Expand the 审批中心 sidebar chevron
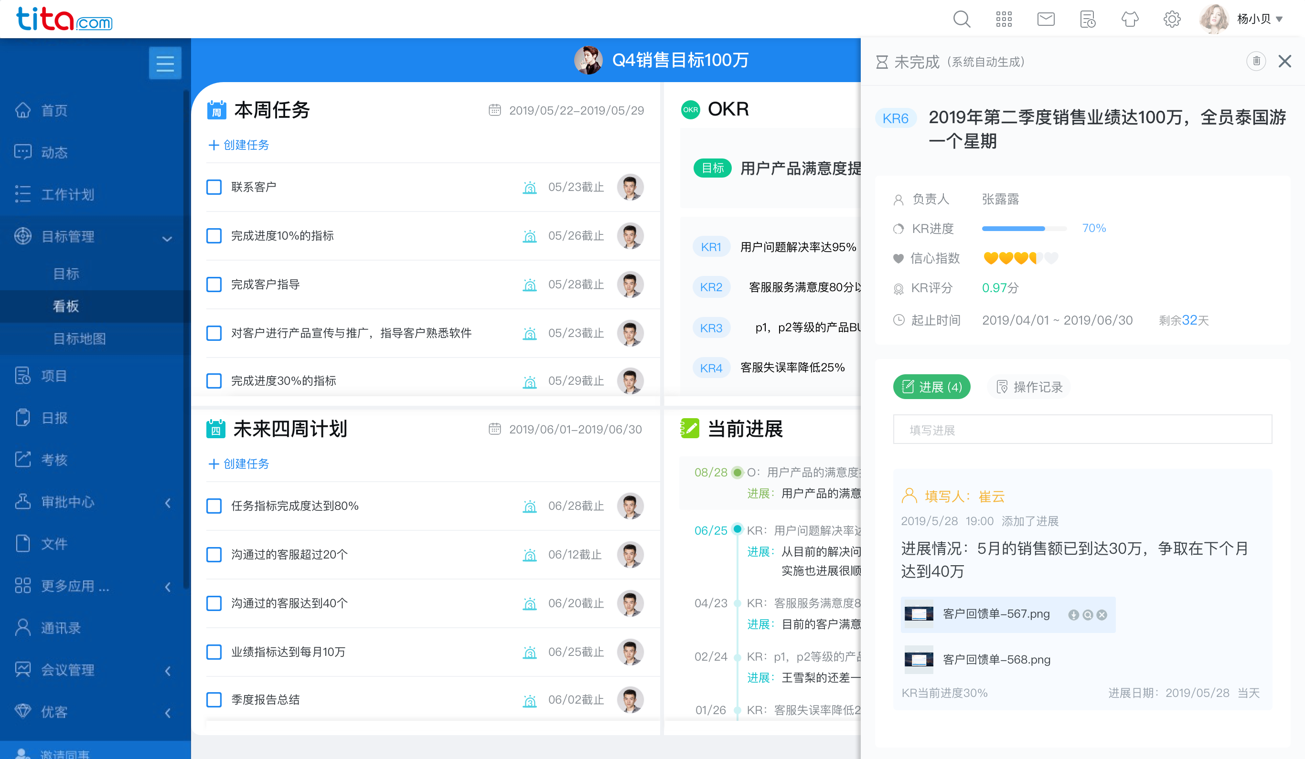 (x=167, y=503)
